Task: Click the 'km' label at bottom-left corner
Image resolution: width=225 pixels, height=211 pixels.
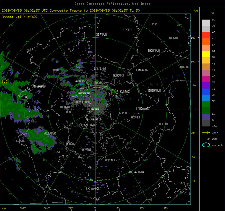Action: [x=3, y=208]
